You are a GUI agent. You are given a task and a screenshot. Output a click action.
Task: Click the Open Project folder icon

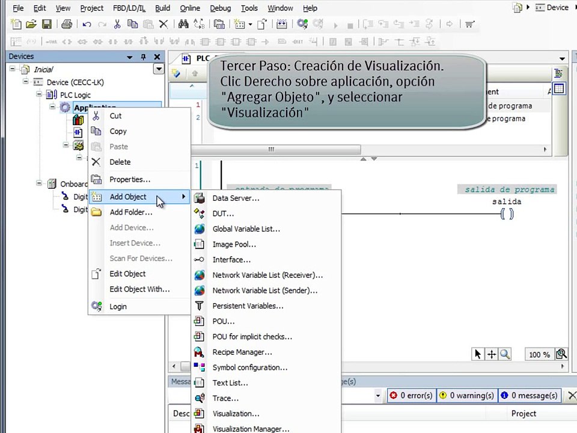[x=31, y=24]
